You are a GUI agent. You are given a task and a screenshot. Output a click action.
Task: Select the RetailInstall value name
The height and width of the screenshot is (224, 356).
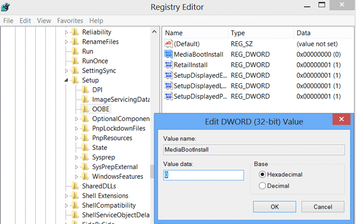coord(191,65)
